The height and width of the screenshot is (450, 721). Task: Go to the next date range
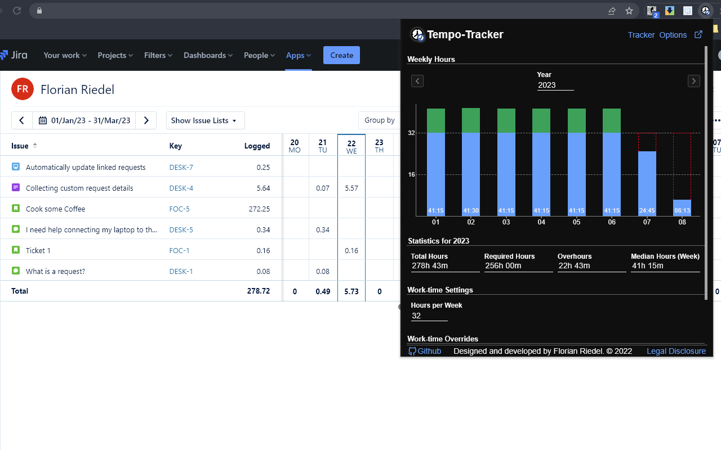click(x=146, y=120)
